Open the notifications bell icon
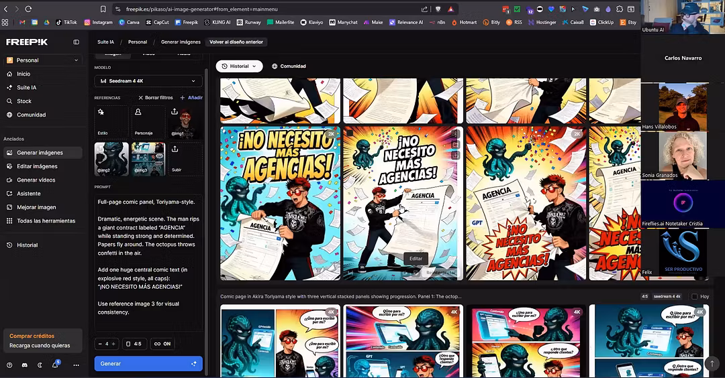 (55, 365)
